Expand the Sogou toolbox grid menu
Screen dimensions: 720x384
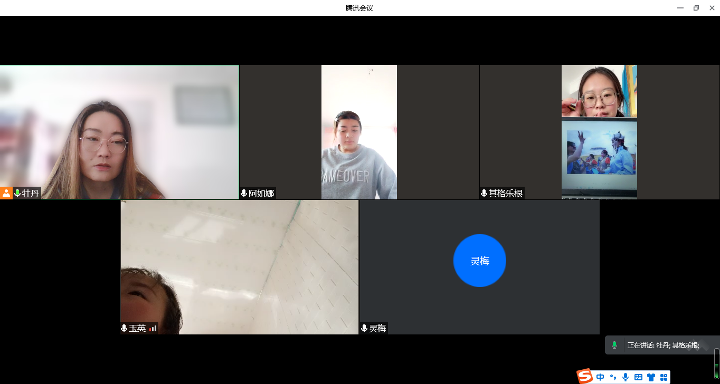664,377
